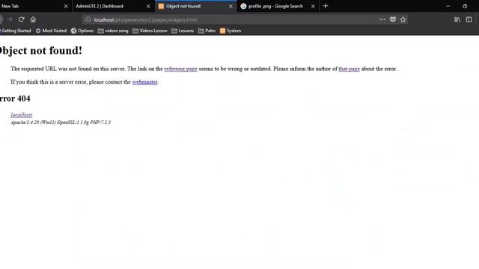This screenshot has height=269, width=479.
Task: Contact the webmaster link
Action: click(144, 82)
